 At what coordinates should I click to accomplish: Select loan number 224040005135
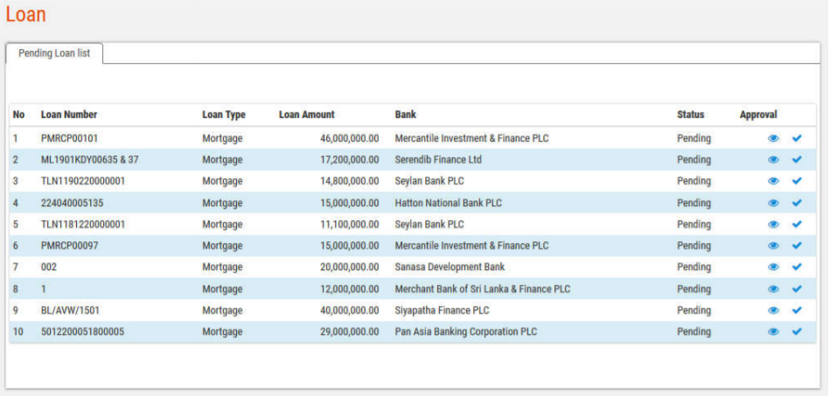tap(74, 203)
